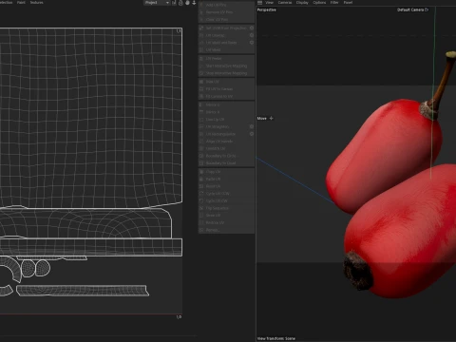Click the arrow icon beside Default Camera
456x342 pixels.
point(427,9)
